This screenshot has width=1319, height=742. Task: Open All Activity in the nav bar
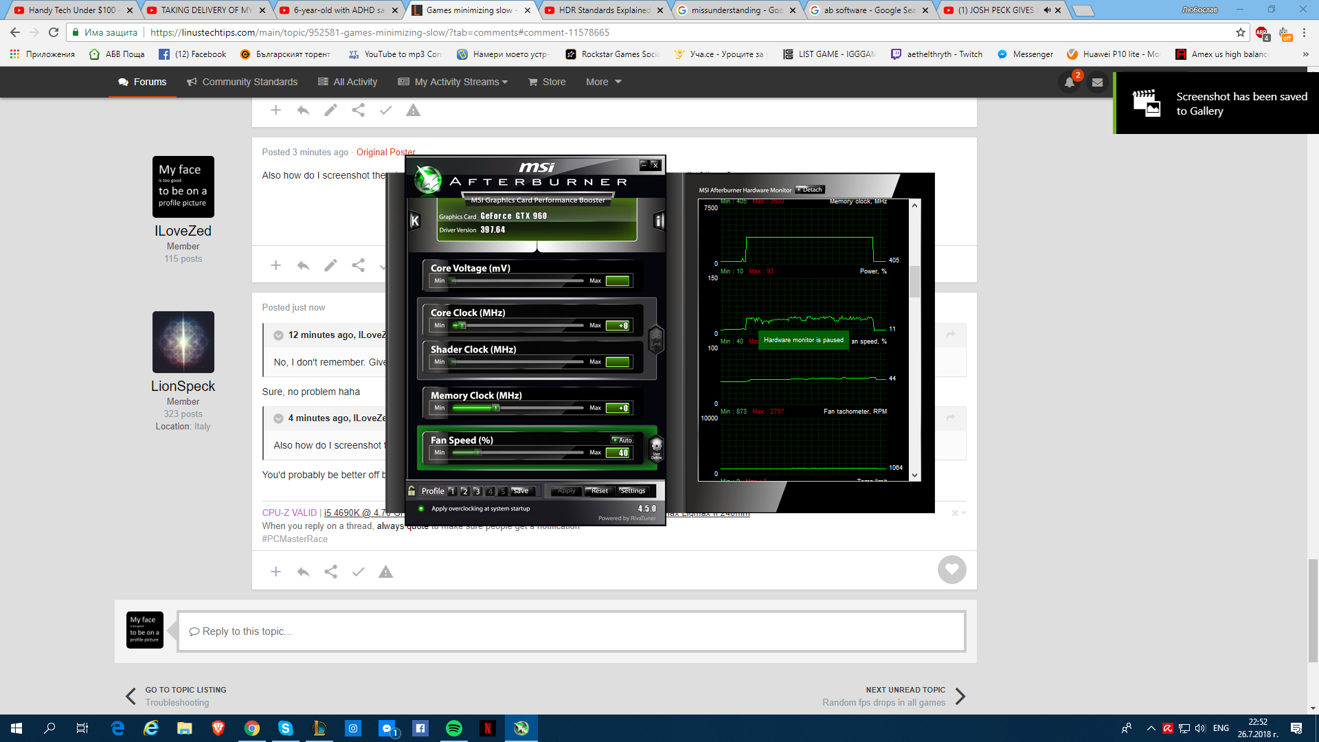coord(348,82)
